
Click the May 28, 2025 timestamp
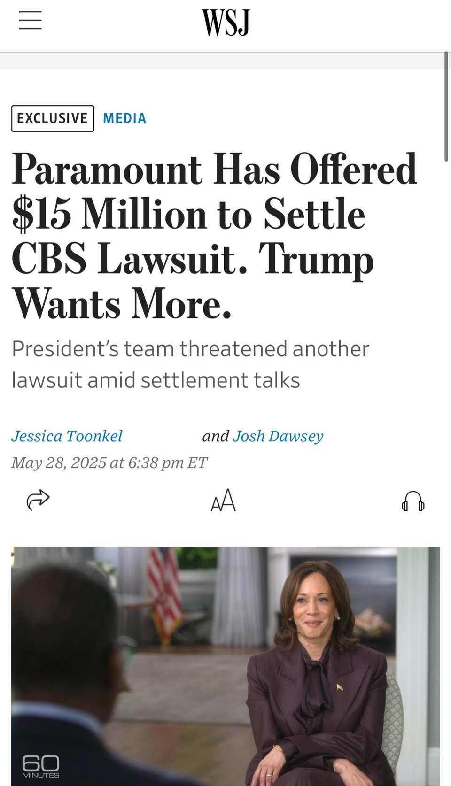pos(109,463)
